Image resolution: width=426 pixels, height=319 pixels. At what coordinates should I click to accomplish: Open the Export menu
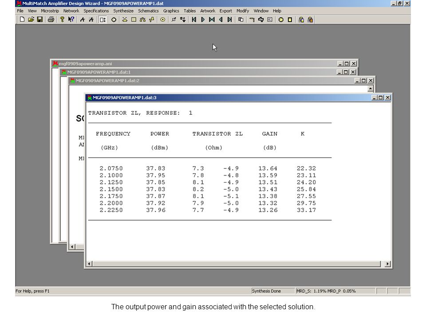226,11
